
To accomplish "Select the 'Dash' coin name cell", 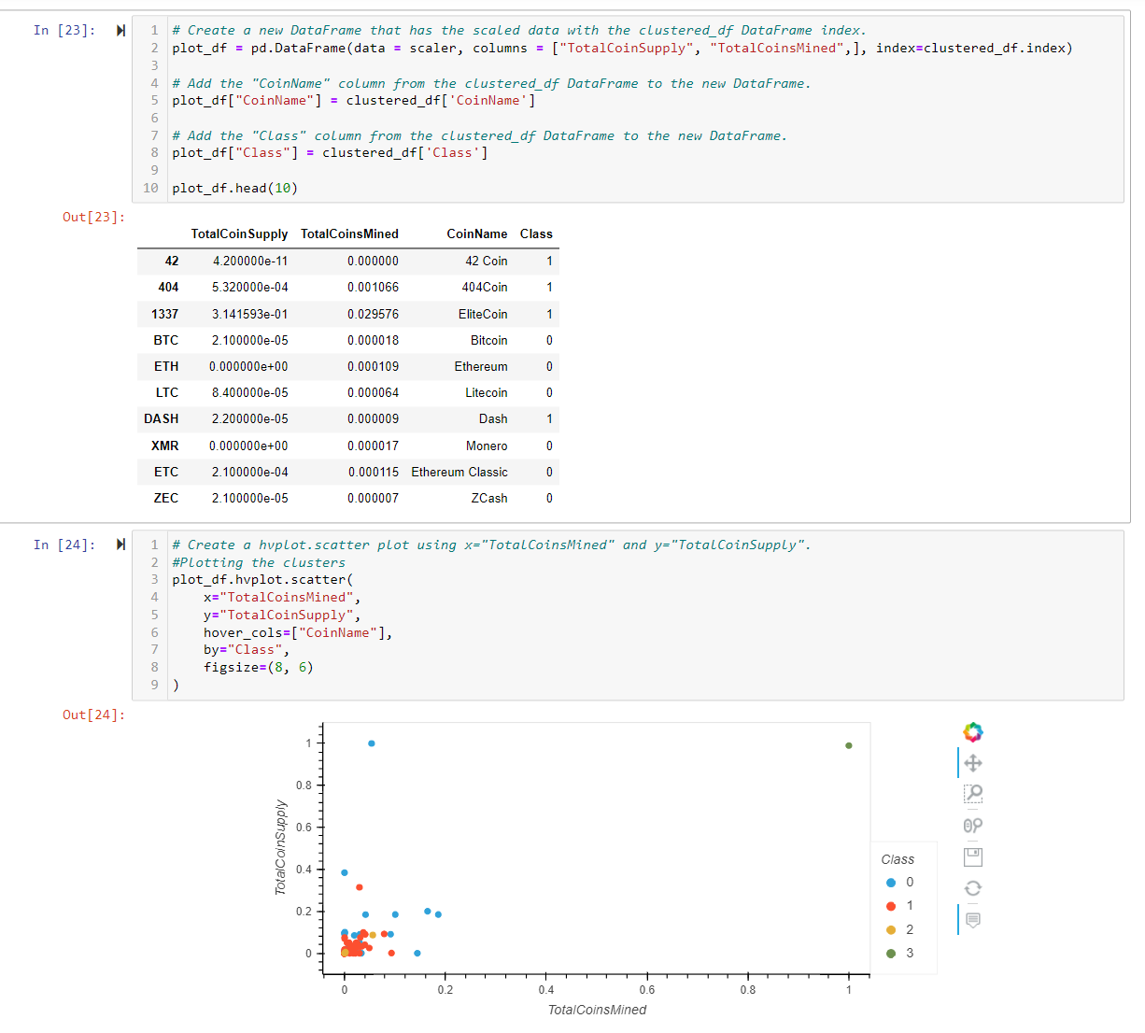I will (x=493, y=419).
